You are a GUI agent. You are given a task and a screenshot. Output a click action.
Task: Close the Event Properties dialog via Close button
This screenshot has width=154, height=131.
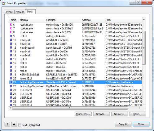[x=141, y=124]
